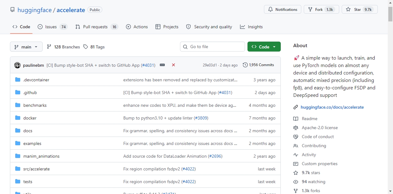
Task: Click the Go to file search field
Action: 212,47
